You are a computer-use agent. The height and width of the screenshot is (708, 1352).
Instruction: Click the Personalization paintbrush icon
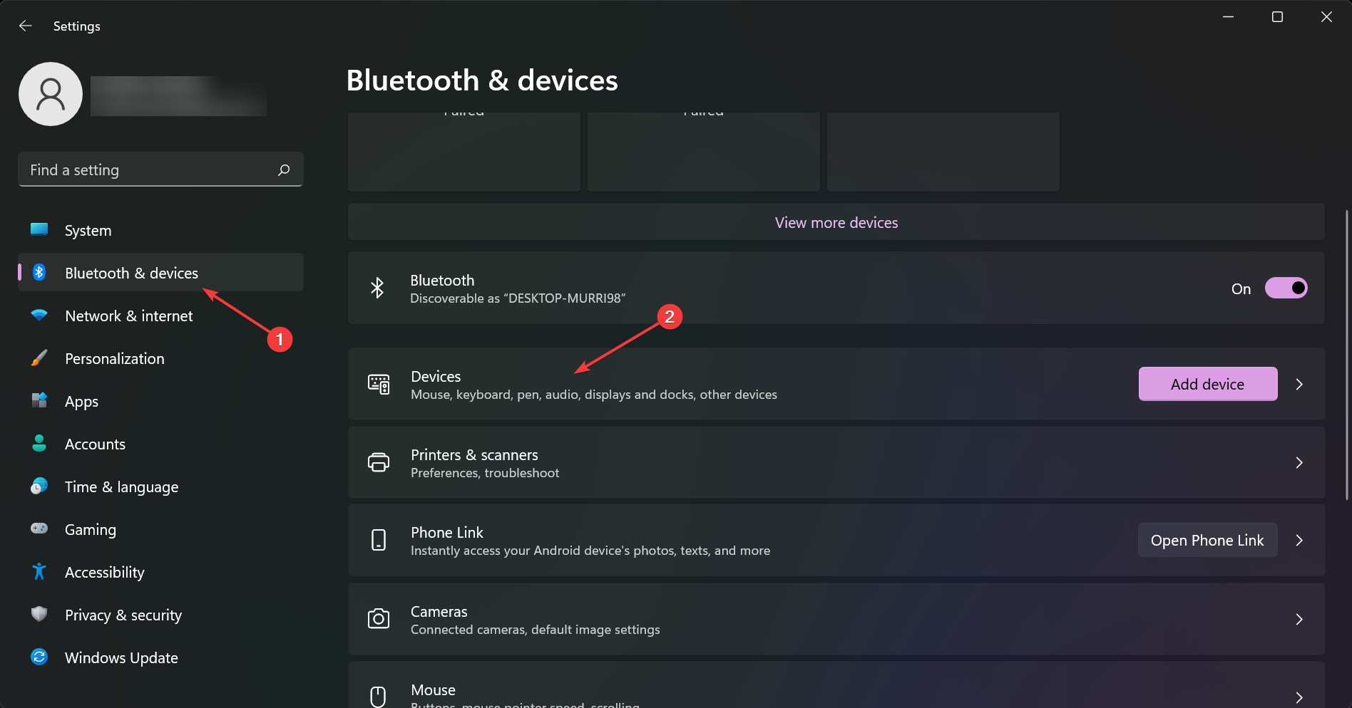pos(39,358)
